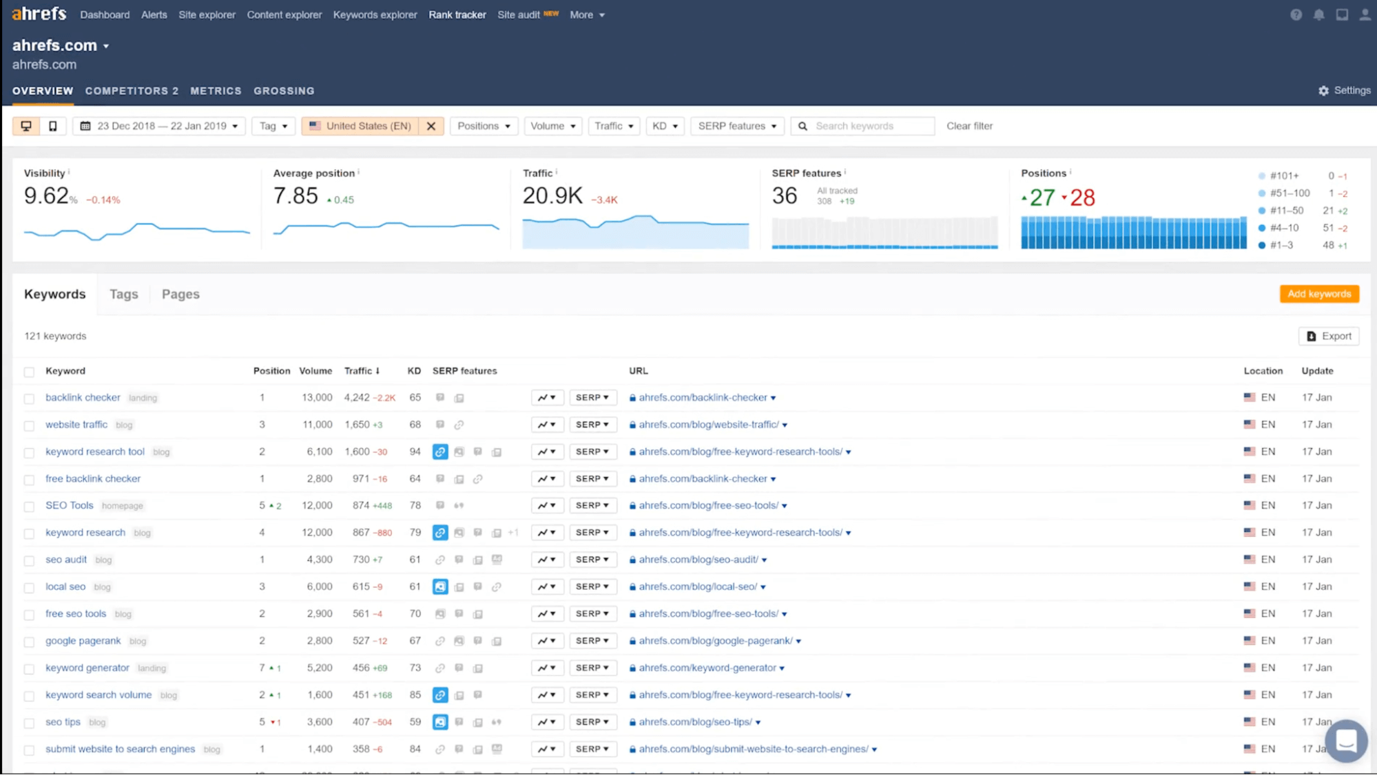Open the Tag filter dropdown
This screenshot has height=775, width=1377.
click(x=273, y=126)
